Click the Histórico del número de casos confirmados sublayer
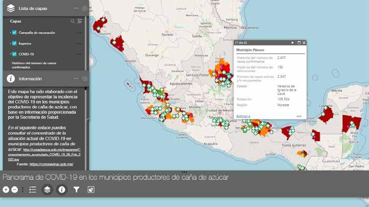Screen dimensions: 369x207 coord(34,65)
